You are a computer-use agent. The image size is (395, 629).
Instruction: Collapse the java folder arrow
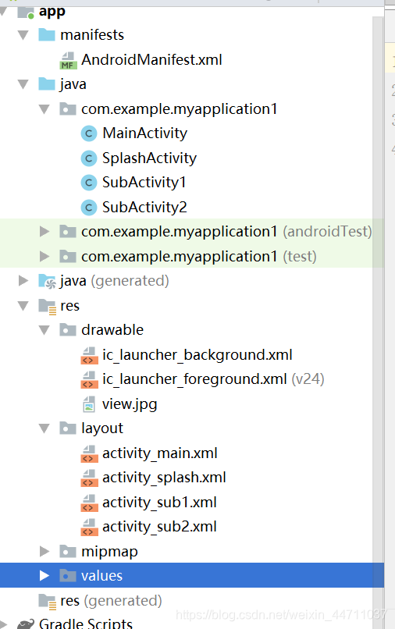[23, 84]
